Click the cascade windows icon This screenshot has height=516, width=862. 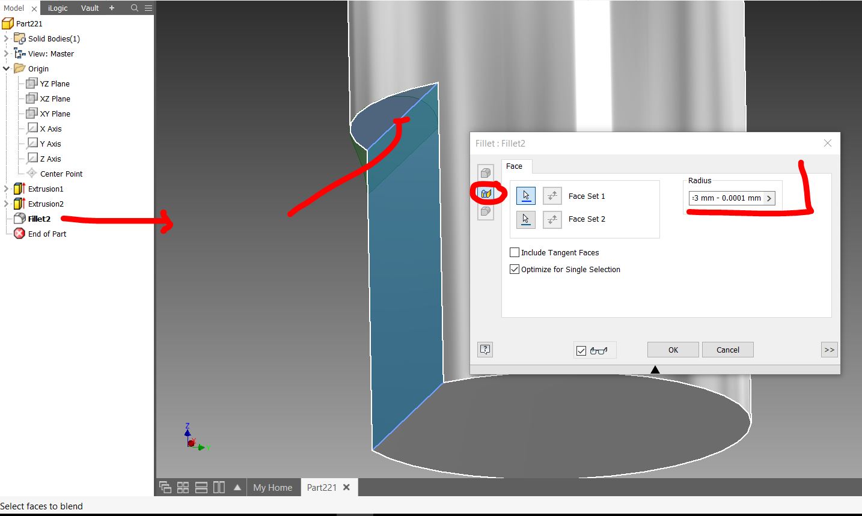pos(165,487)
